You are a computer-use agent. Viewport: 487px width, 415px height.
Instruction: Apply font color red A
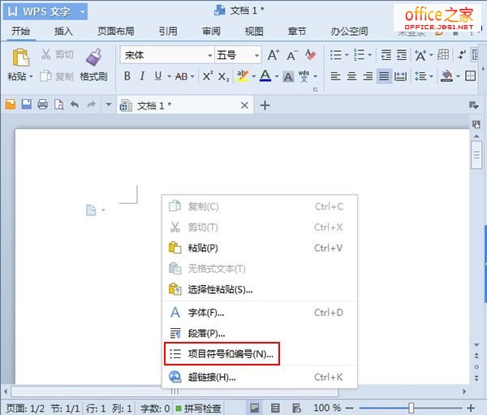pos(265,76)
